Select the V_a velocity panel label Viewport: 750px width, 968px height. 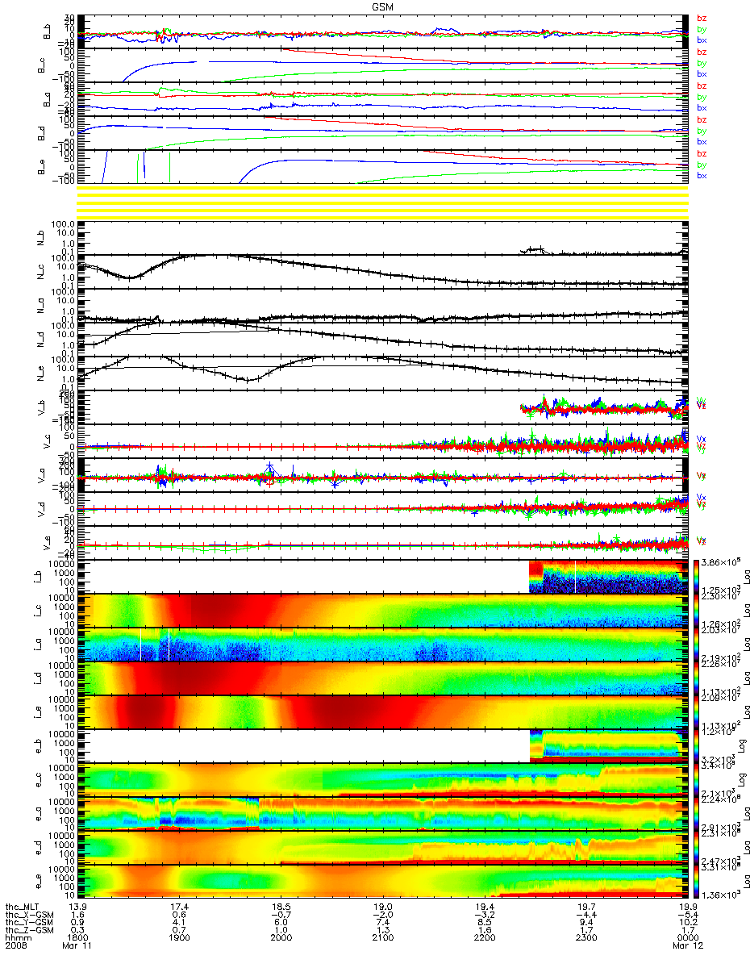41,476
